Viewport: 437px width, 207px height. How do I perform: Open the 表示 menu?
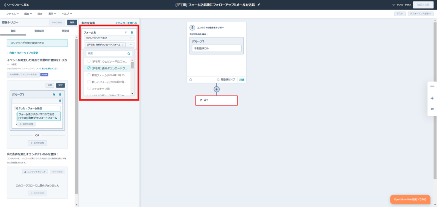(52, 14)
